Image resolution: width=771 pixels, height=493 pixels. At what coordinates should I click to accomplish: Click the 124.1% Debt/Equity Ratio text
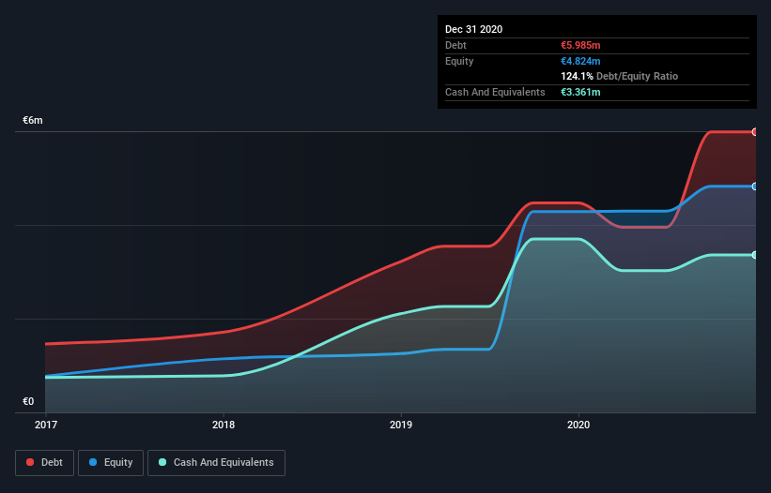coord(619,77)
